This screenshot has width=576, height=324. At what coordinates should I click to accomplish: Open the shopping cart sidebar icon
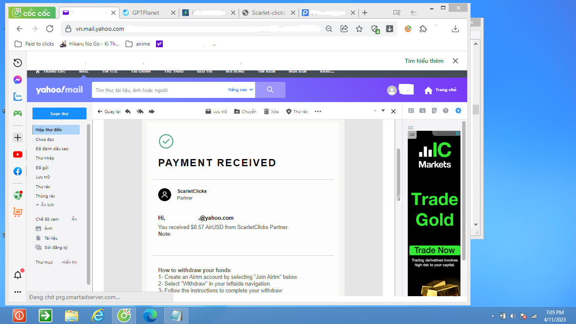18,212
